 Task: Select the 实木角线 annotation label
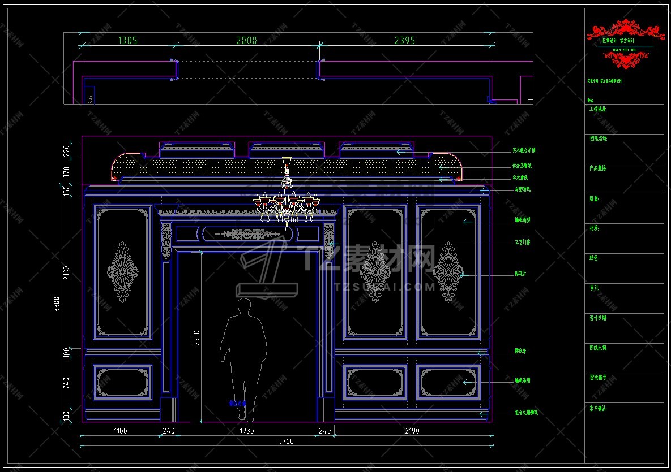pos(520,177)
